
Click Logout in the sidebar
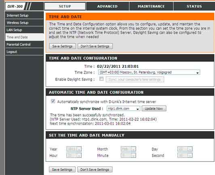(24, 52)
